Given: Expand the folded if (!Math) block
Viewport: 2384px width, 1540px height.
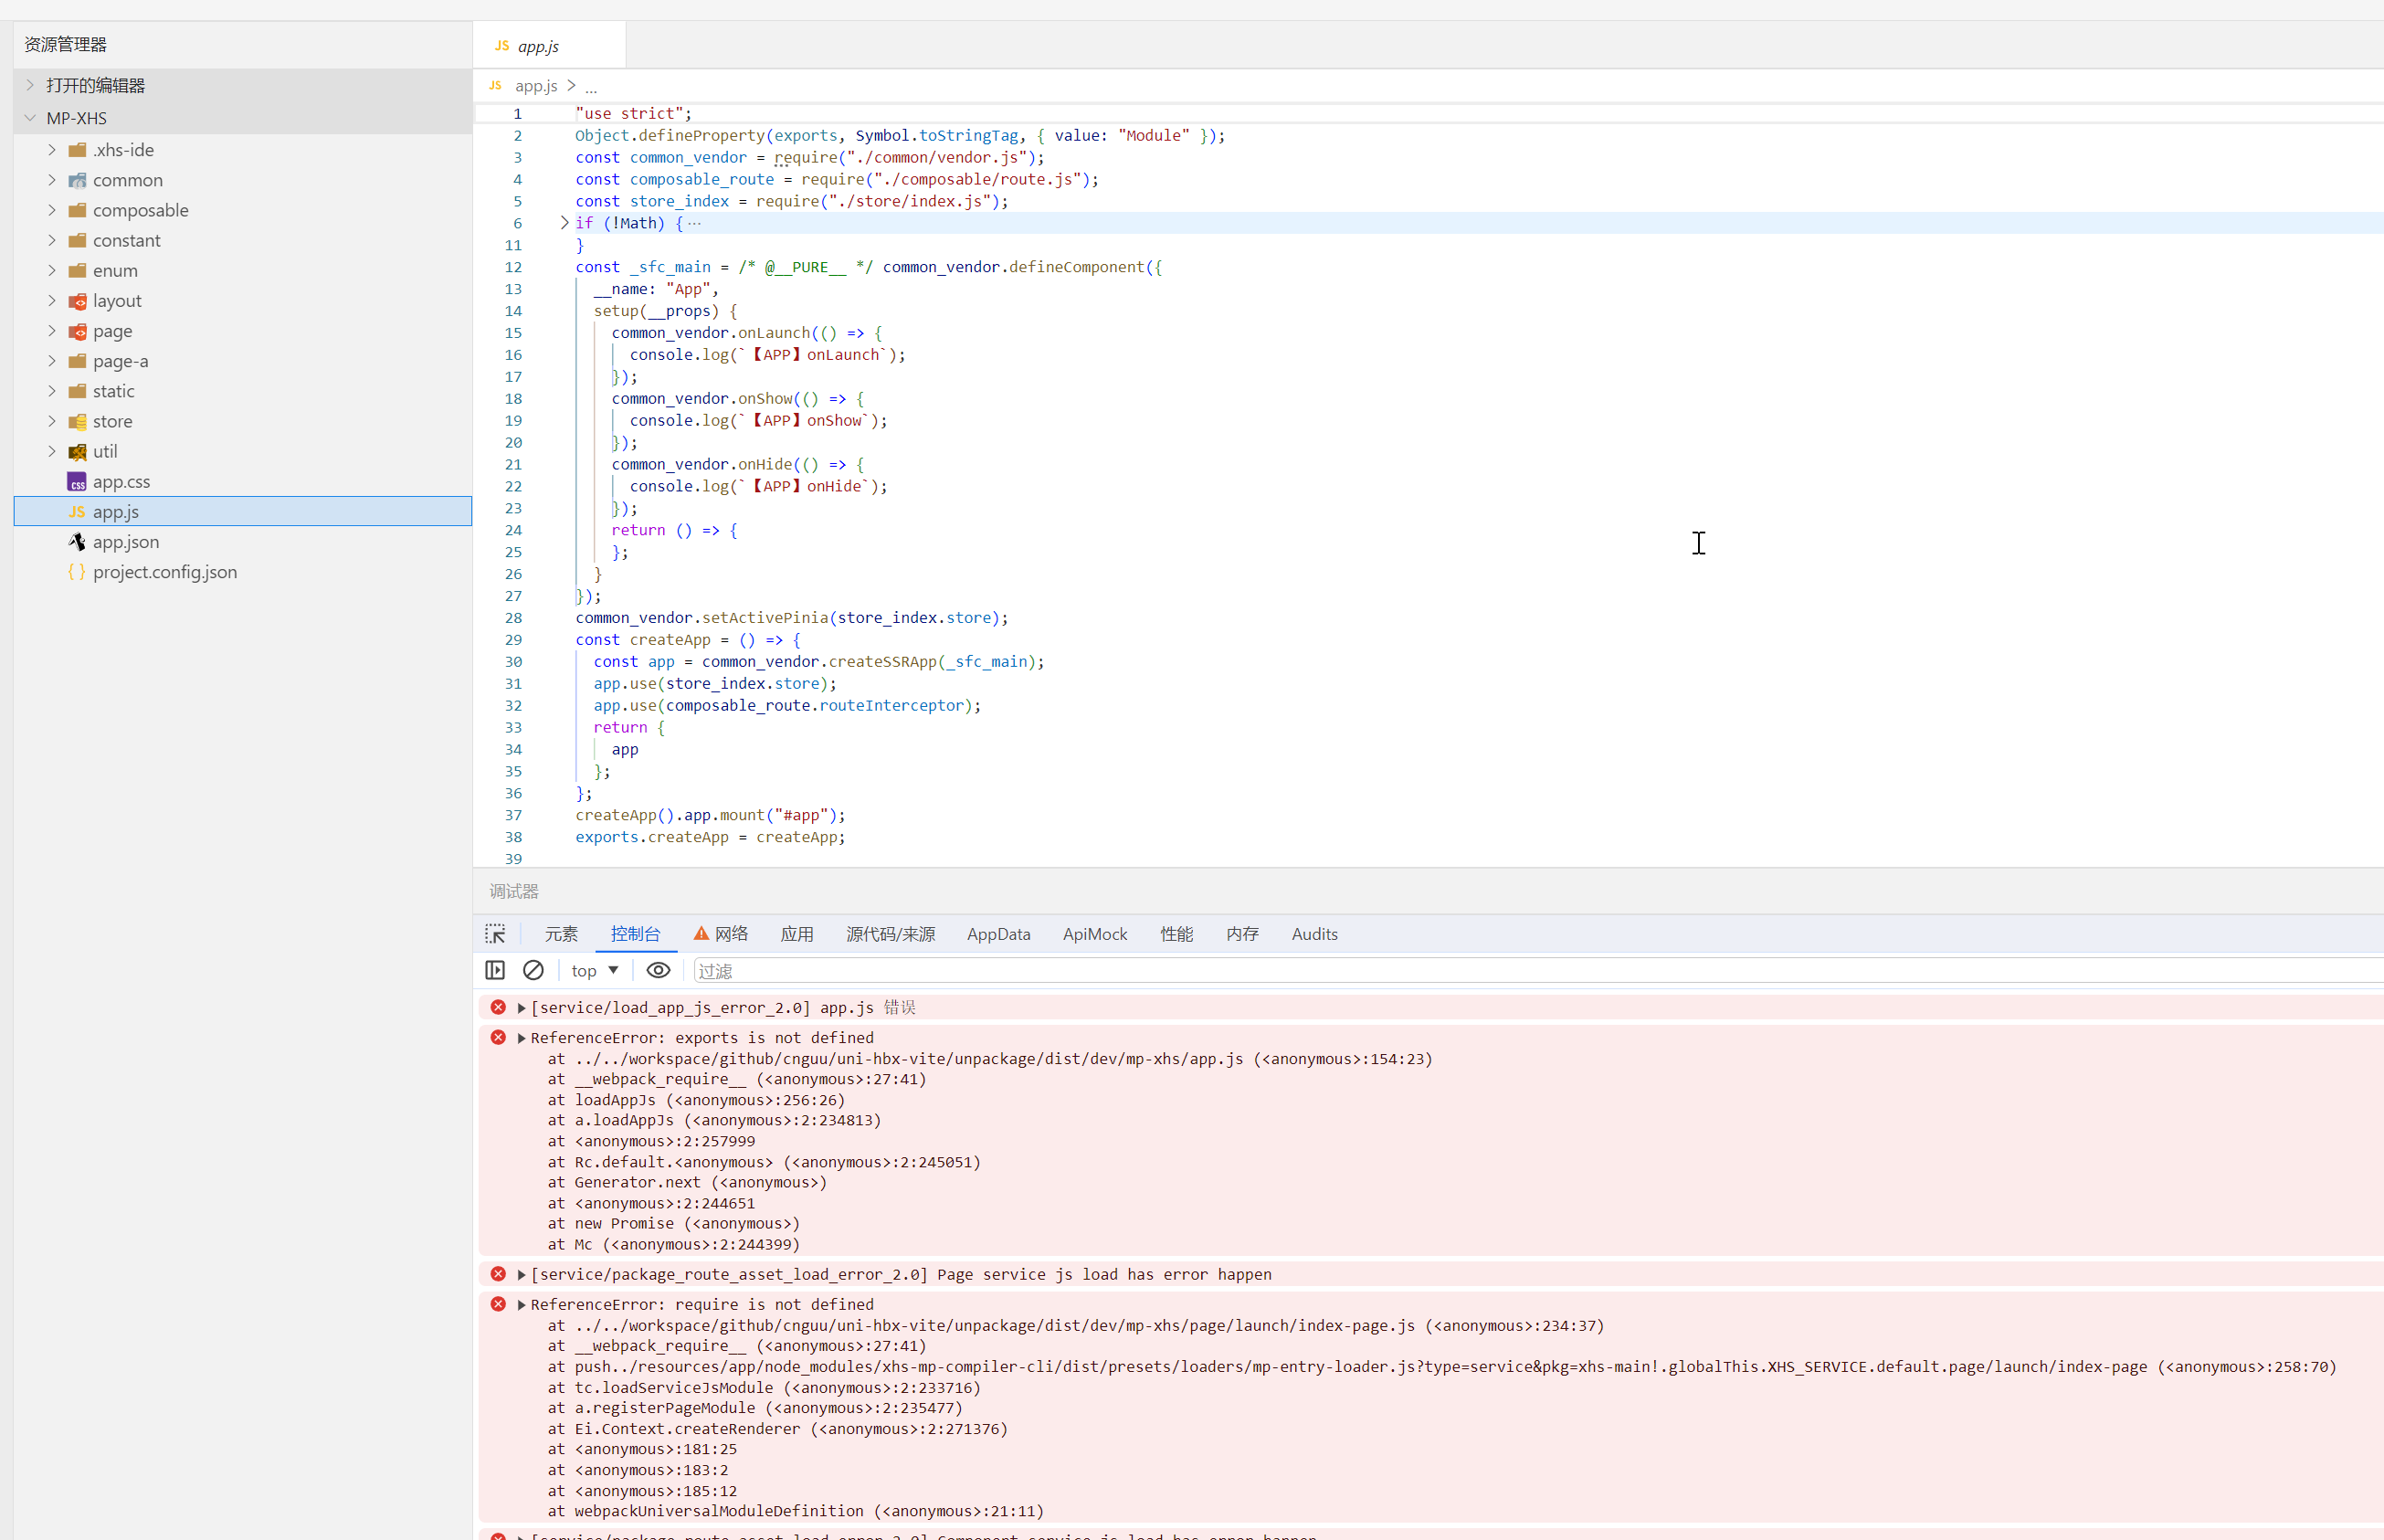Looking at the screenshot, I should (x=564, y=223).
